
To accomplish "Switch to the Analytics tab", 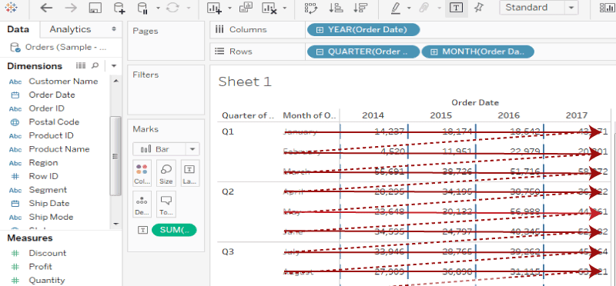I will coord(70,29).
